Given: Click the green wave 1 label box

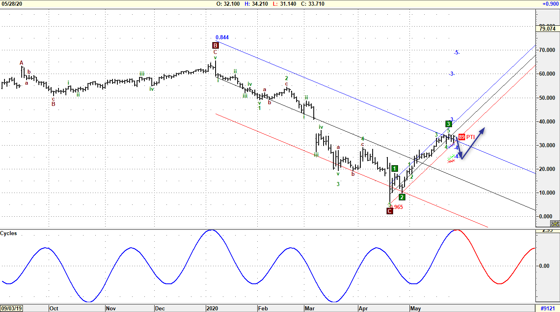Looking at the screenshot, I should point(394,168).
